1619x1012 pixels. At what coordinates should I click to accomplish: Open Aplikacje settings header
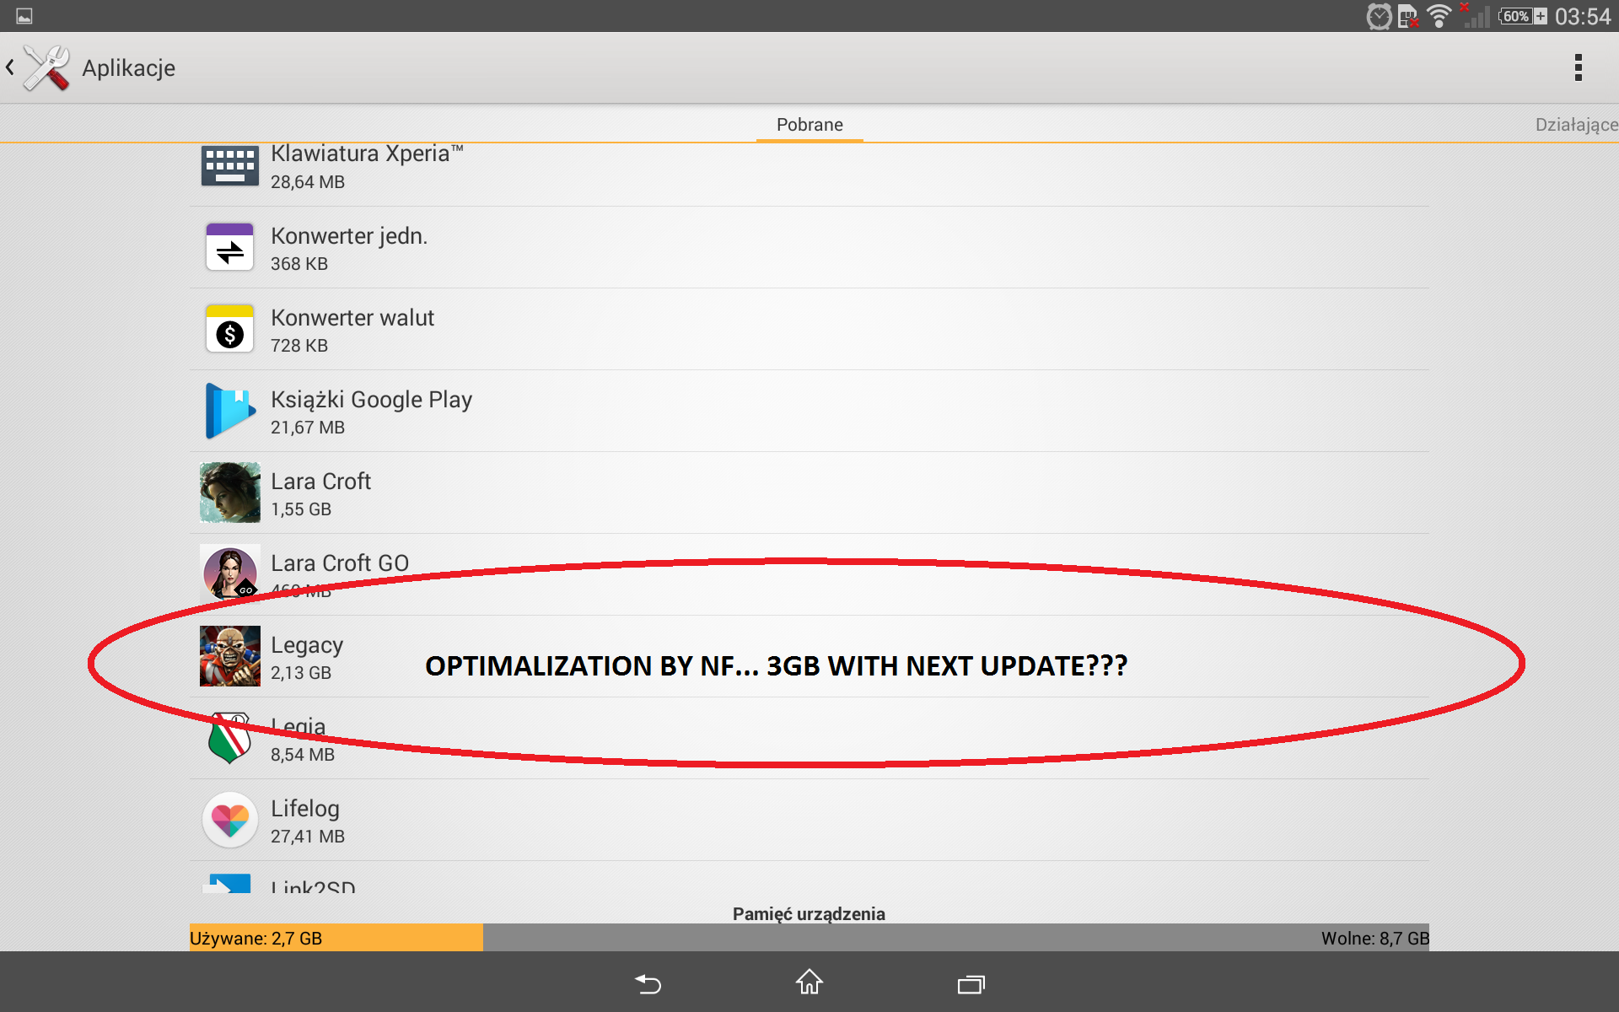tap(127, 67)
